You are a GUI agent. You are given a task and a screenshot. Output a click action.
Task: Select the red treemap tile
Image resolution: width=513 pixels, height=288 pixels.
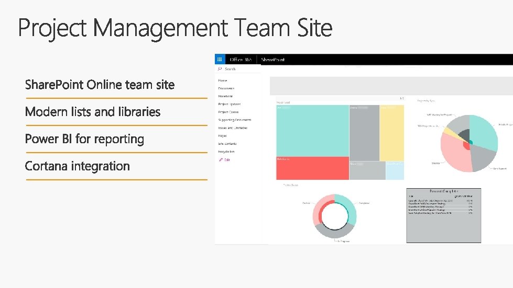point(312,168)
